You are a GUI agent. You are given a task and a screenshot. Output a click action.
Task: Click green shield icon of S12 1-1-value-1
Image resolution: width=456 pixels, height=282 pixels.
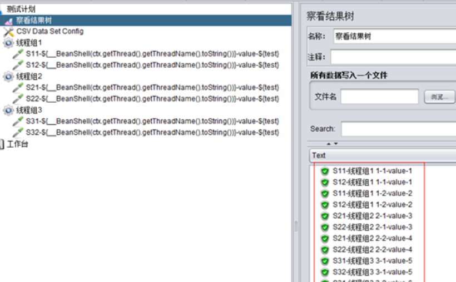[325, 183]
